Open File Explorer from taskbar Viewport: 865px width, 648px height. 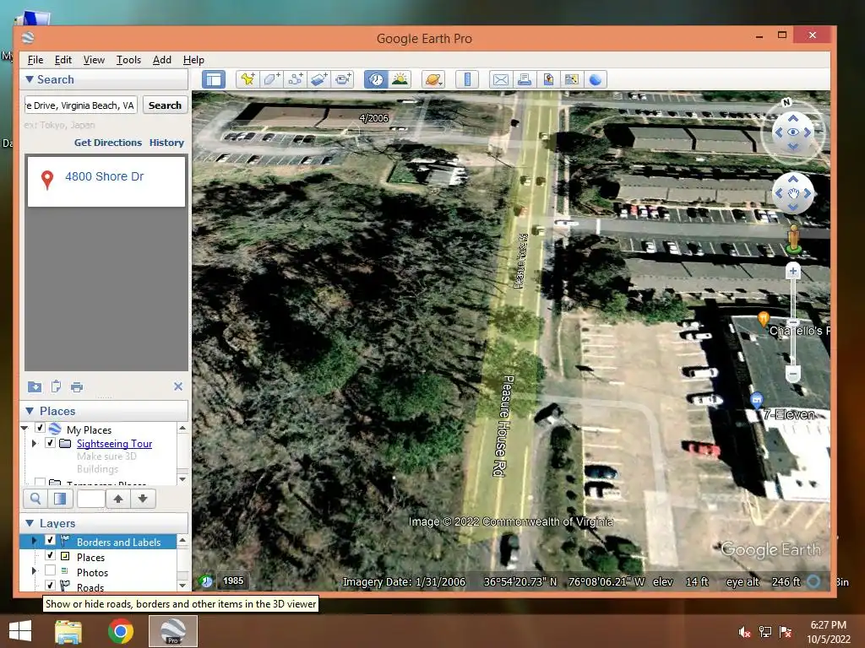(x=68, y=631)
